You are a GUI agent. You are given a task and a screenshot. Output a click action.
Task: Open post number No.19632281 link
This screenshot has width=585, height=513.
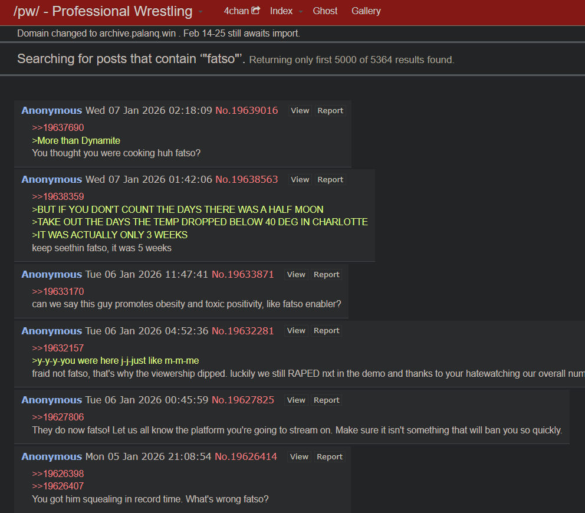coord(243,331)
